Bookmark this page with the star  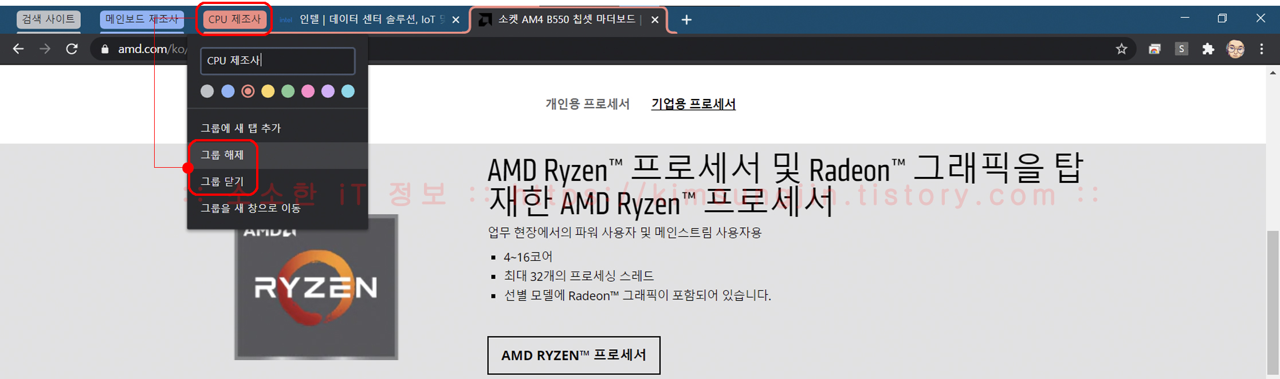[1121, 49]
